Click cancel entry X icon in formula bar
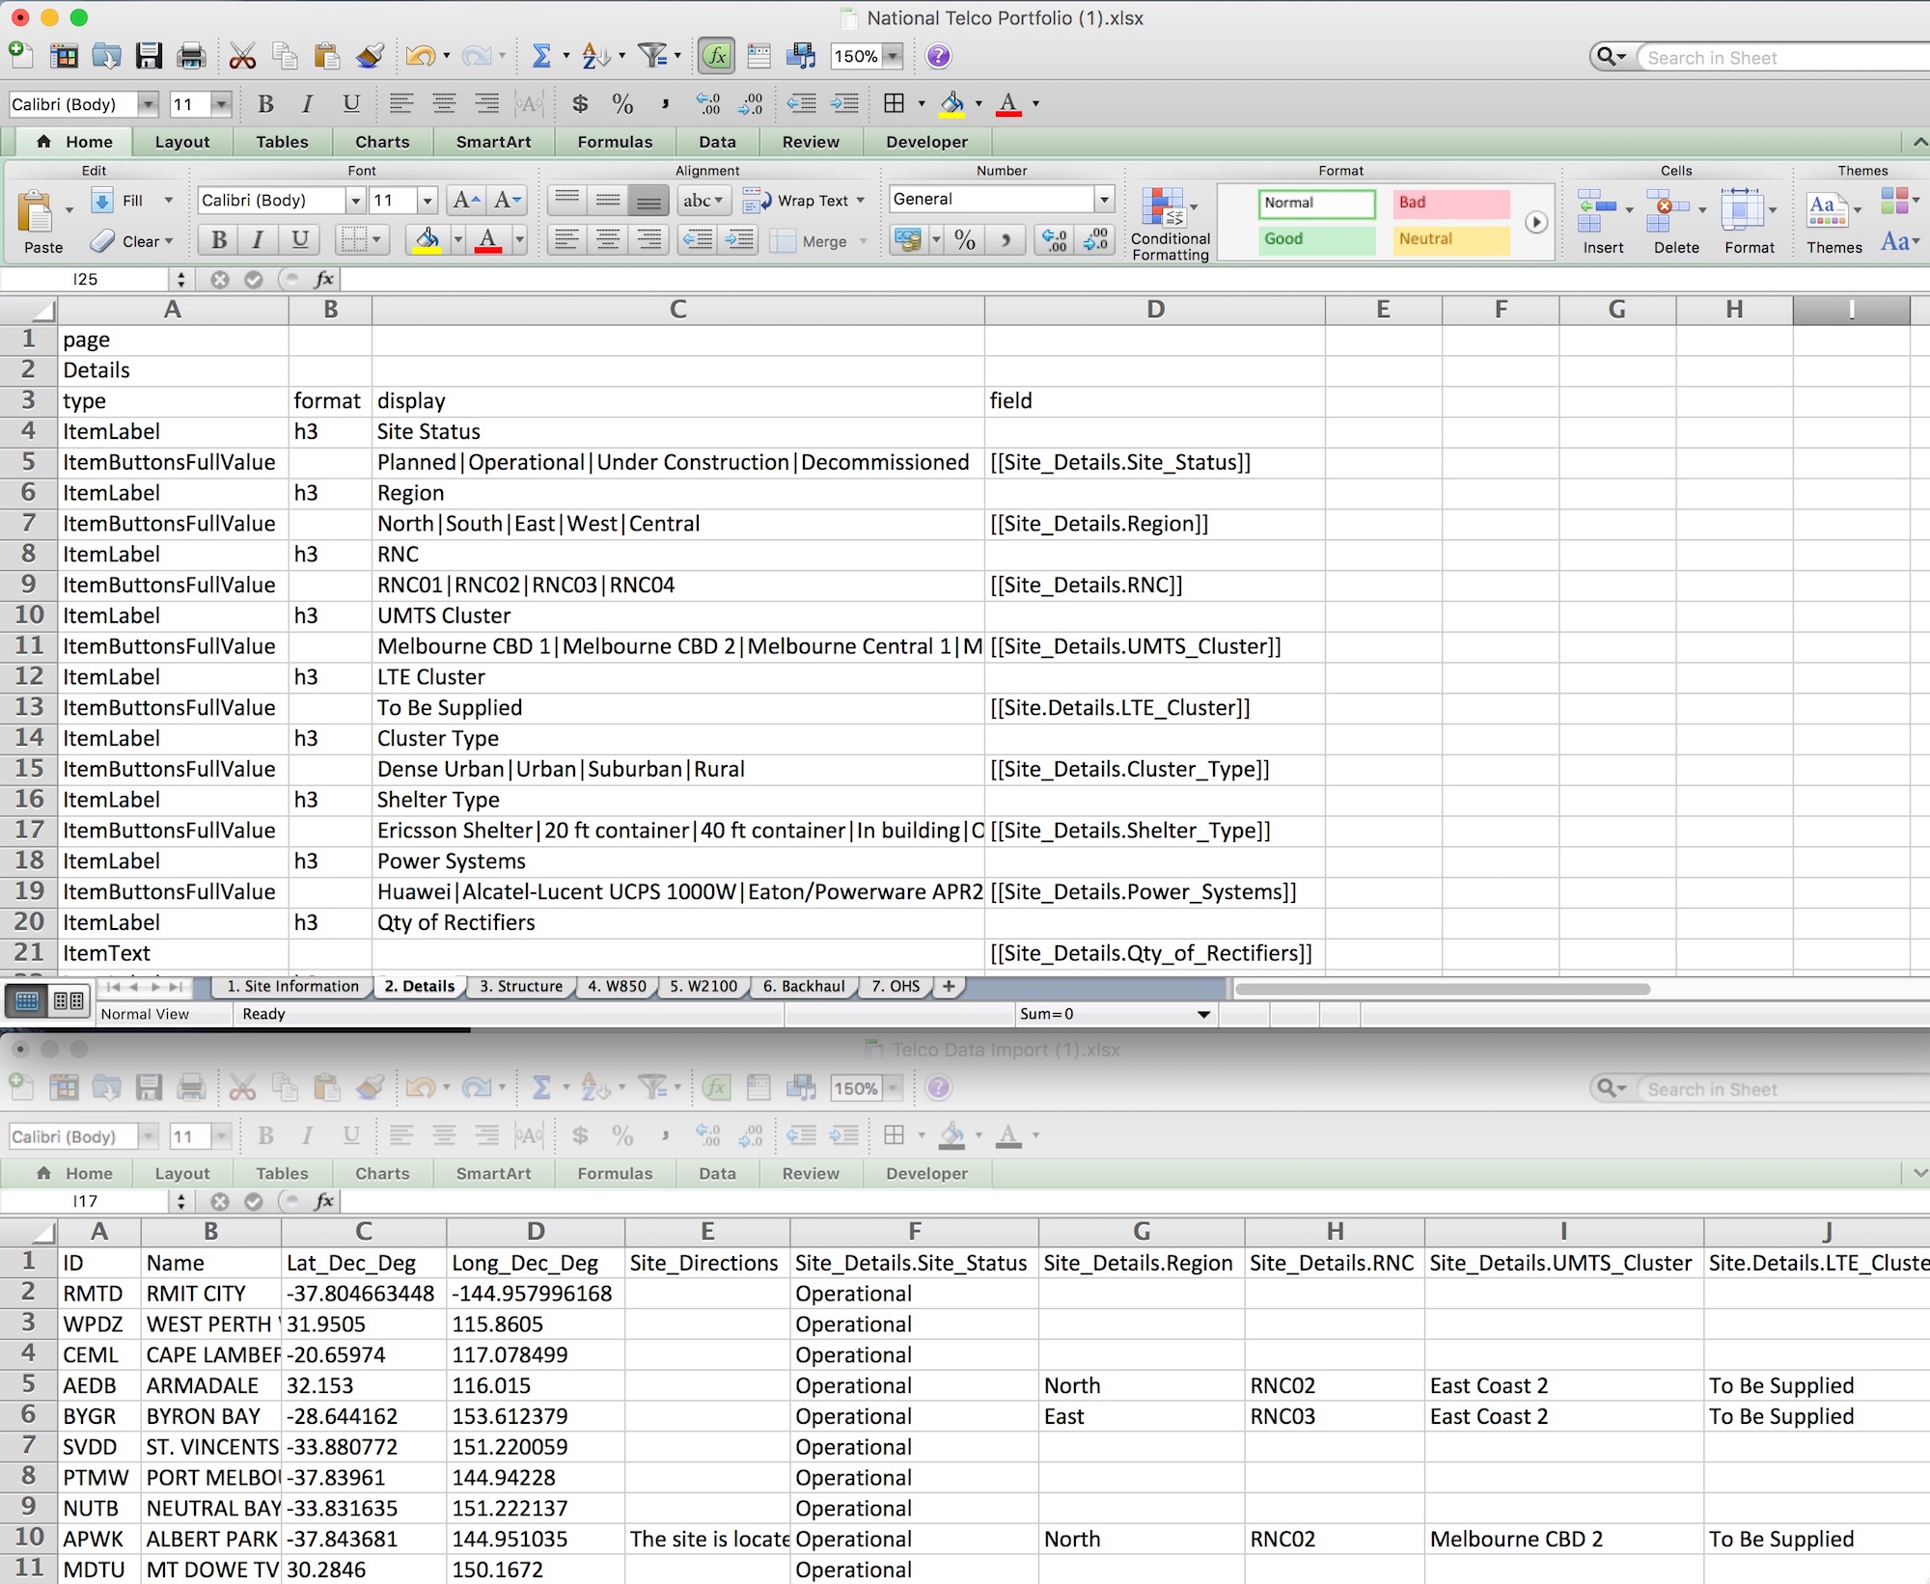 pos(220,280)
